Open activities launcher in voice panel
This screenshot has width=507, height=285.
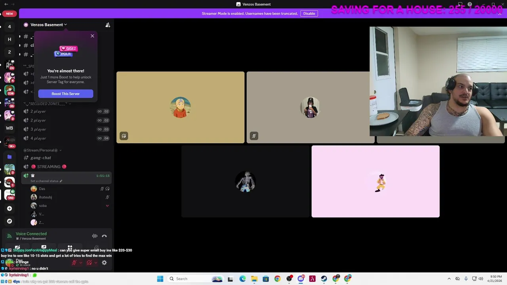[70, 247]
